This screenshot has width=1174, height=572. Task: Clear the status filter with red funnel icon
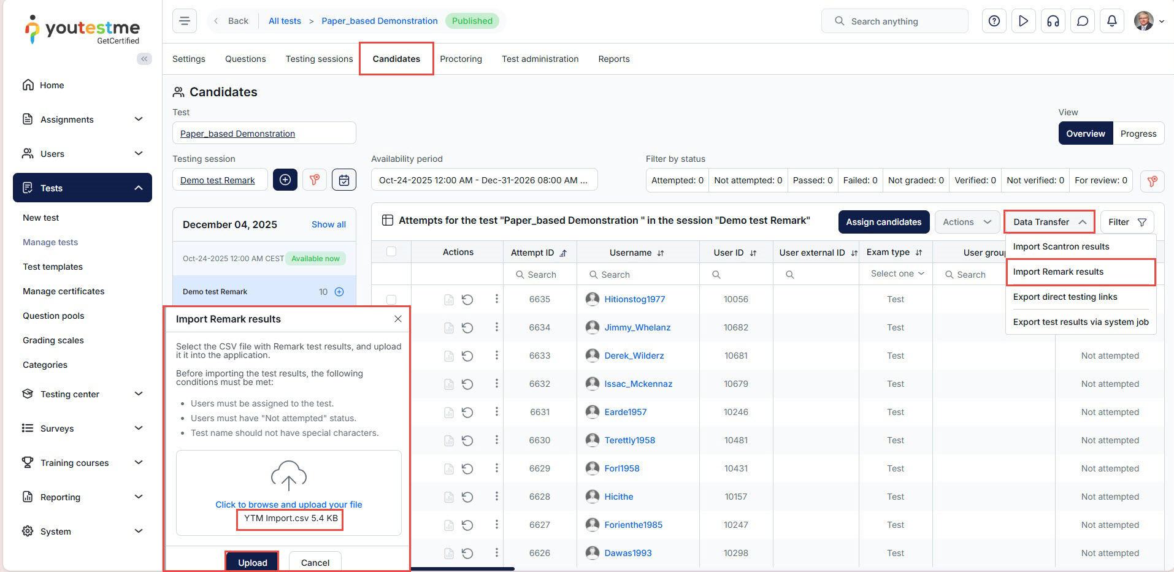click(1152, 181)
